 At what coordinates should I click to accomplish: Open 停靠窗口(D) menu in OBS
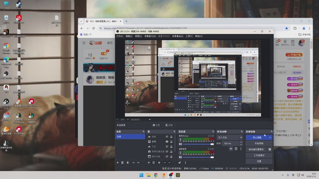(150, 36)
